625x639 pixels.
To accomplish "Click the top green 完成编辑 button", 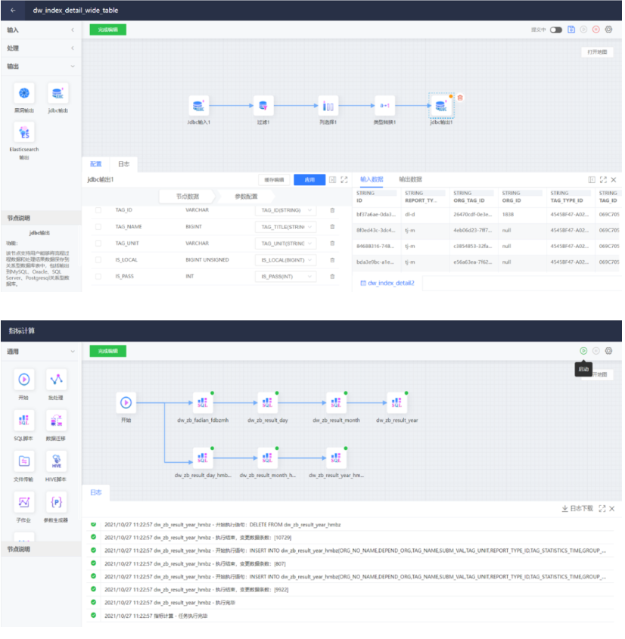I will point(108,29).
